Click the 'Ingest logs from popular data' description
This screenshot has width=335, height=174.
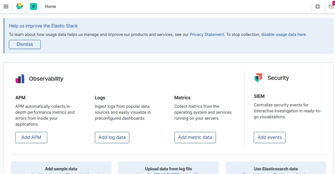click(123, 112)
